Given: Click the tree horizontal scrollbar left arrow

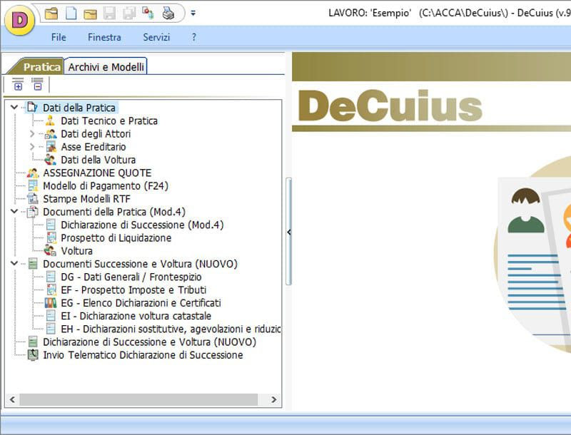Looking at the screenshot, I should tap(12, 400).
